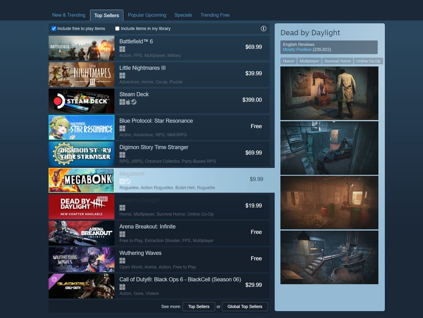423x318 pixels.
Task: Click SteamOS platform icon under Steam Deck
Action: (x=134, y=102)
